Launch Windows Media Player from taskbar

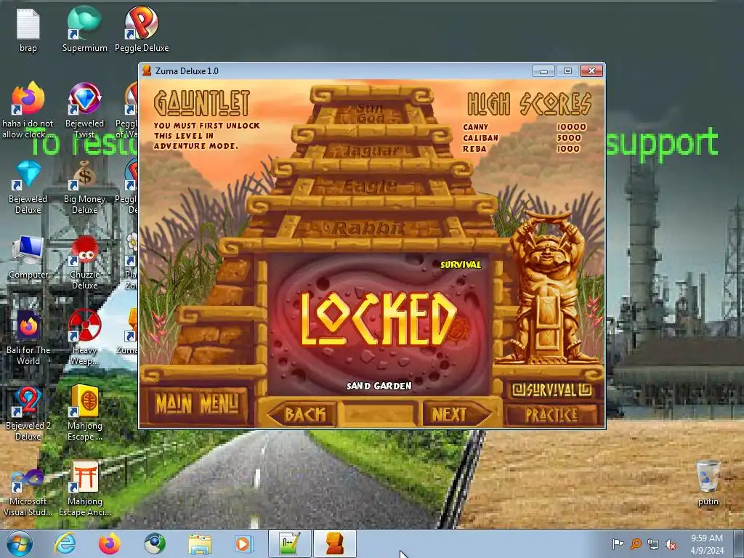pyautogui.click(x=244, y=543)
